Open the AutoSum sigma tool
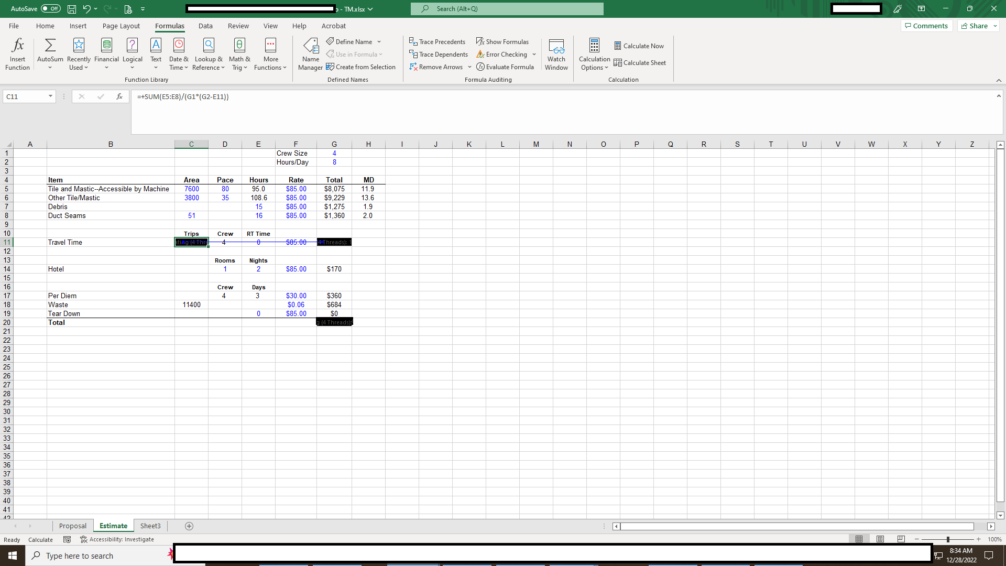The width and height of the screenshot is (1006, 566). point(50,46)
